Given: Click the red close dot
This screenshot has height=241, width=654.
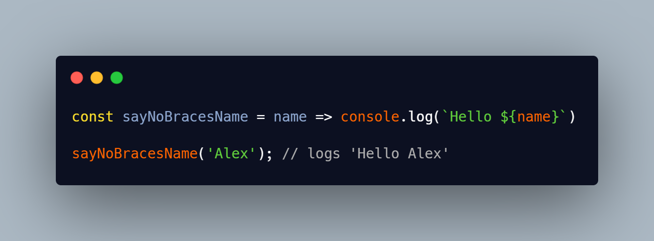Looking at the screenshot, I should (77, 78).
